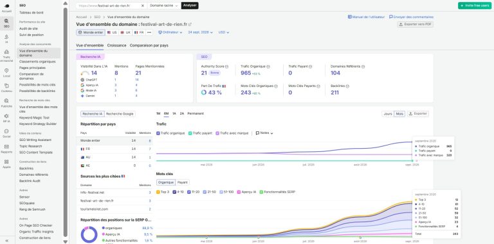Switch chart granularity to Jours

coord(388,114)
